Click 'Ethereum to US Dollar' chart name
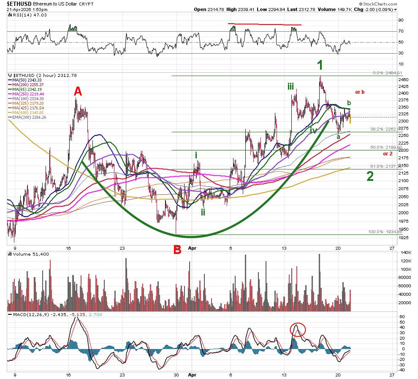 point(55,4)
